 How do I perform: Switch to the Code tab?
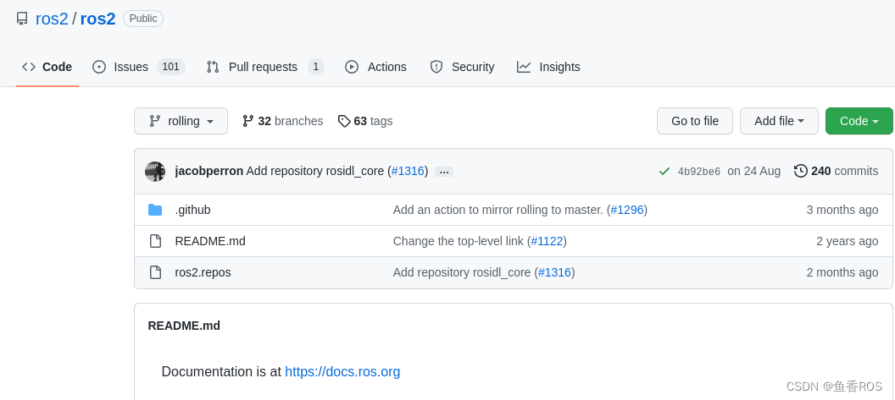point(47,68)
